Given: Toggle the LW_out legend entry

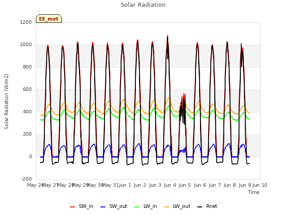Looking at the screenshot, I should [177, 206].
